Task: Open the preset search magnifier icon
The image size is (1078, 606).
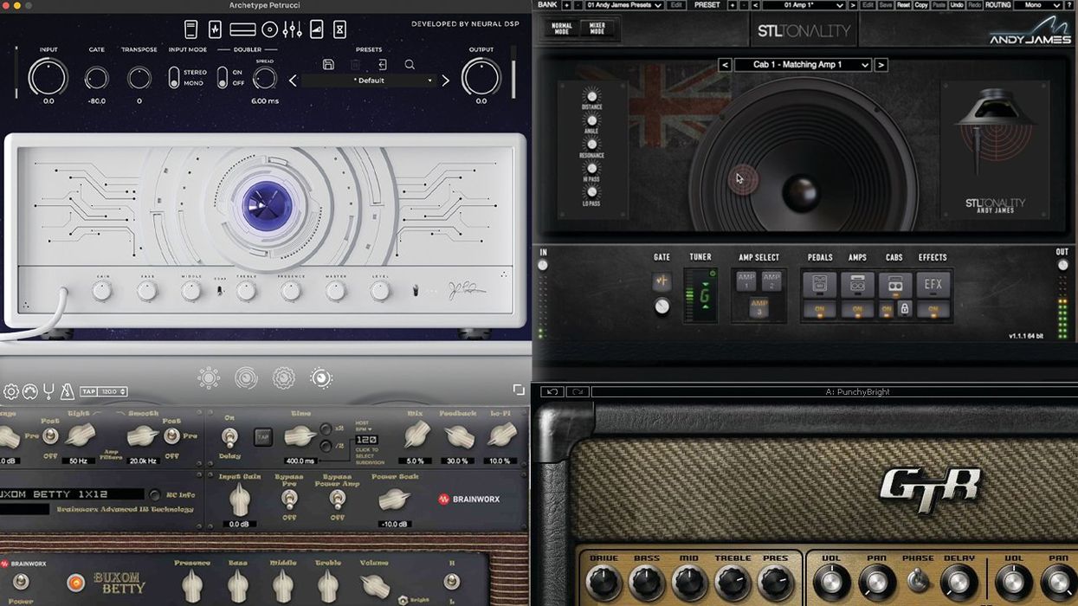Action: click(410, 64)
